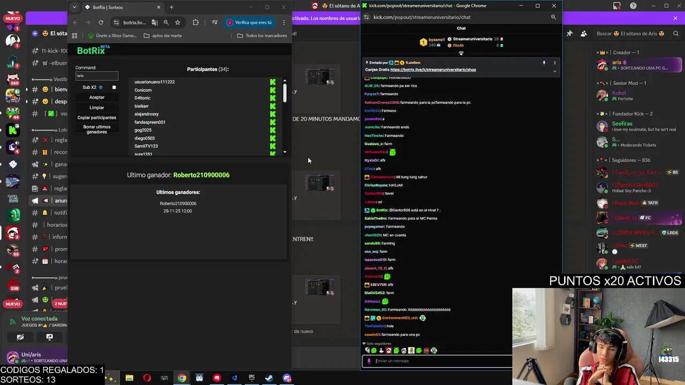The height and width of the screenshot is (385, 685).
Task: Open member aris in Creador group
Action: [639, 65]
